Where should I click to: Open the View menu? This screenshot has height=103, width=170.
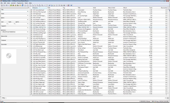pyautogui.click(x=8, y=3)
